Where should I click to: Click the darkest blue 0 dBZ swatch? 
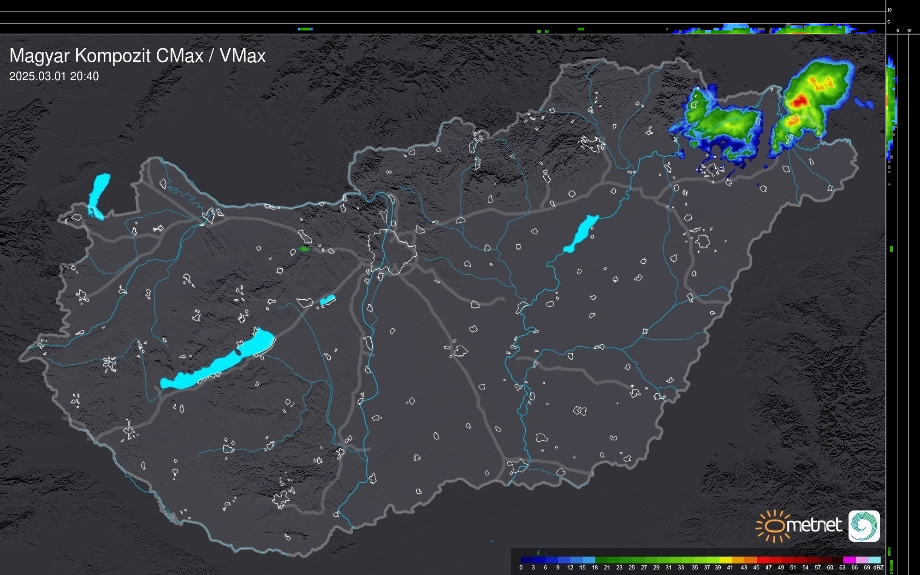tap(527, 560)
